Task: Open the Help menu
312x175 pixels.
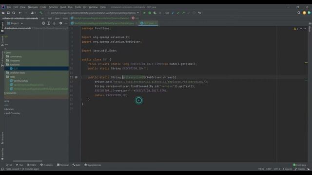Action: (103, 7)
